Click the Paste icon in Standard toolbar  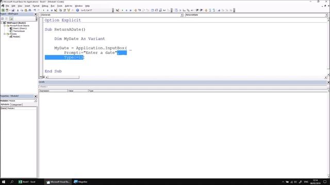pyautogui.click(x=26, y=10)
